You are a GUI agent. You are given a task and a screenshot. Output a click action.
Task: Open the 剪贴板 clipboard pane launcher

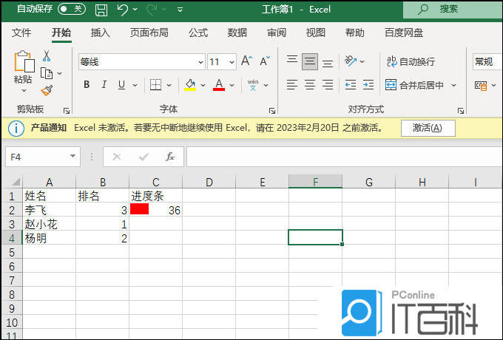[x=67, y=111]
